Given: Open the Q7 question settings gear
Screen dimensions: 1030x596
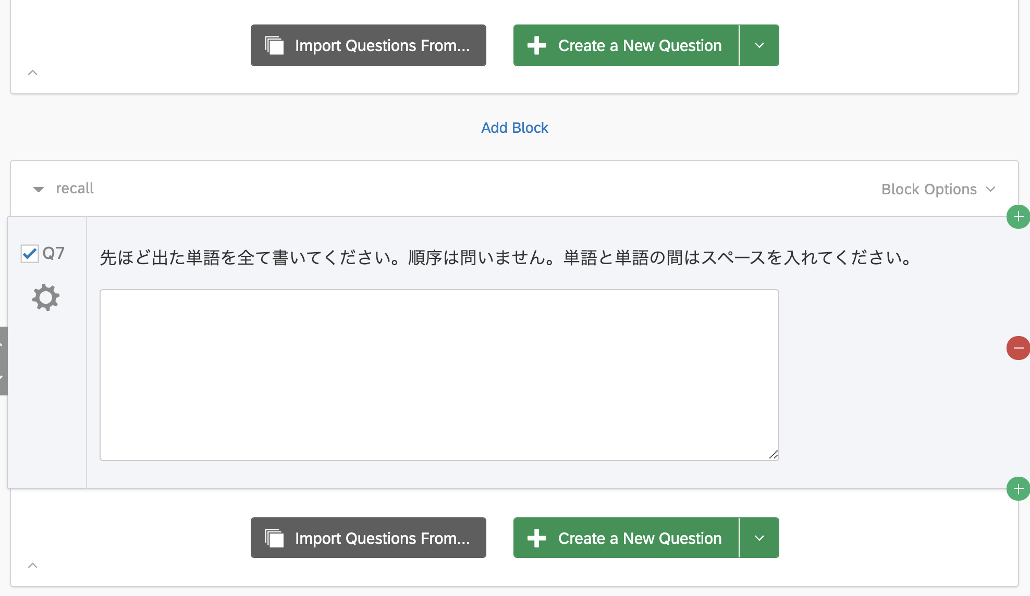Looking at the screenshot, I should coord(46,297).
